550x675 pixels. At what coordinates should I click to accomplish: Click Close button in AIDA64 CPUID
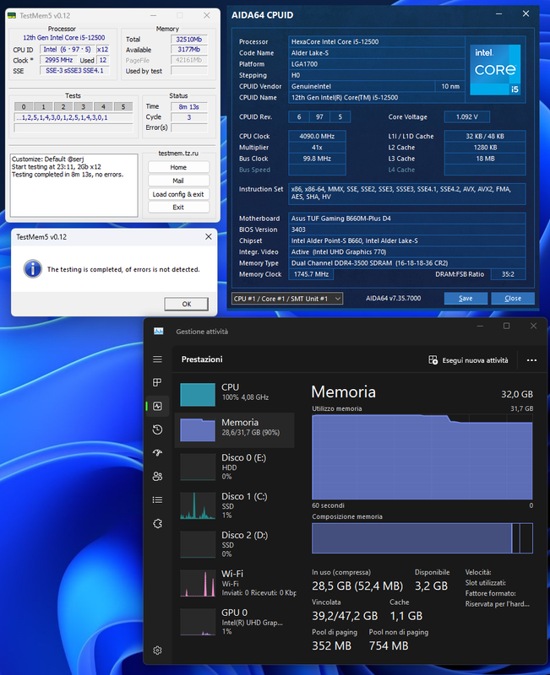(513, 299)
